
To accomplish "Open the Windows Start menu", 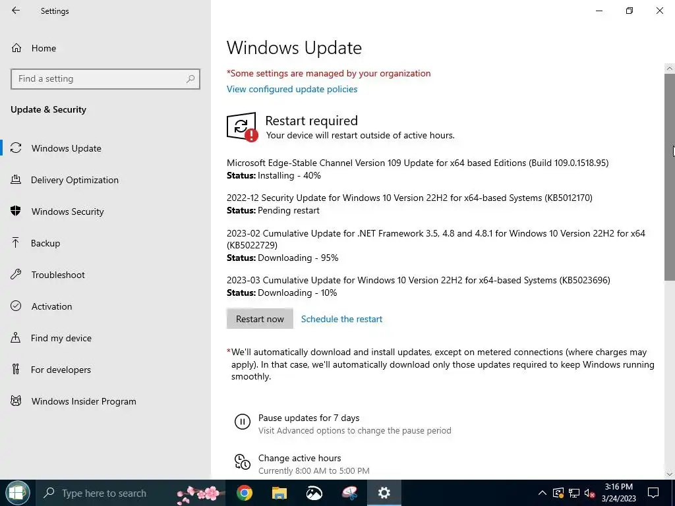I will [x=17, y=493].
